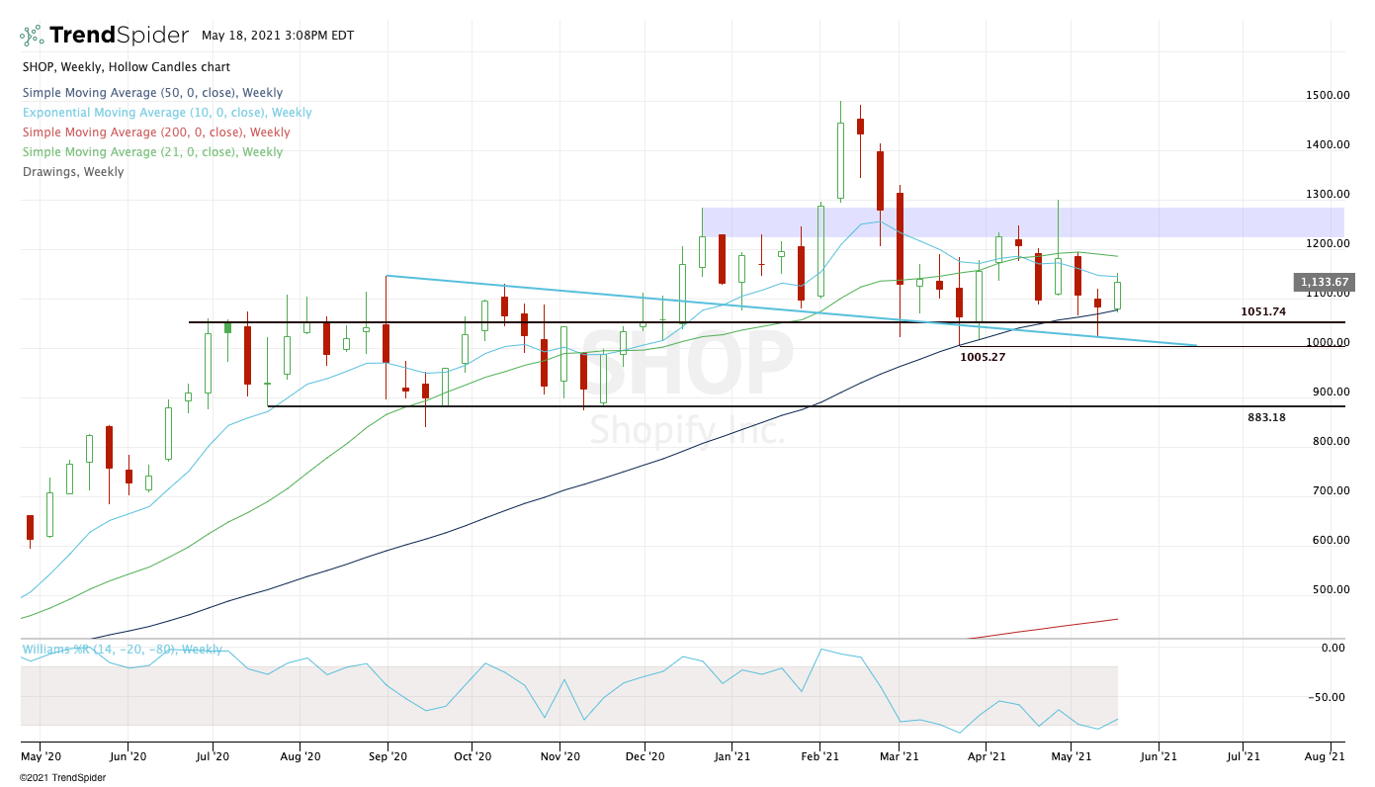Click the 600.00 price axis label
Screen dimensions: 1375x787
point(1331,541)
